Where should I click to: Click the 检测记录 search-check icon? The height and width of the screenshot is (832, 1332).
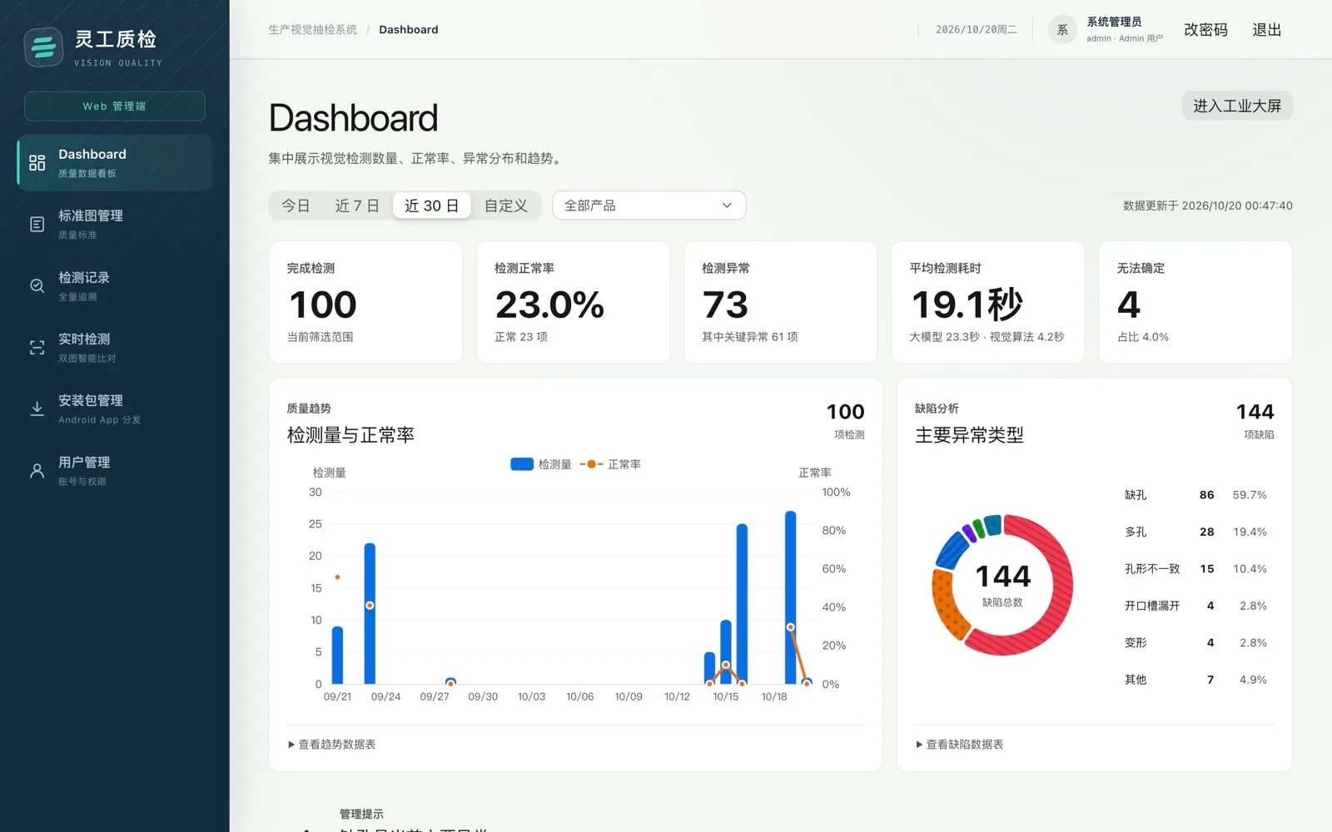point(37,286)
